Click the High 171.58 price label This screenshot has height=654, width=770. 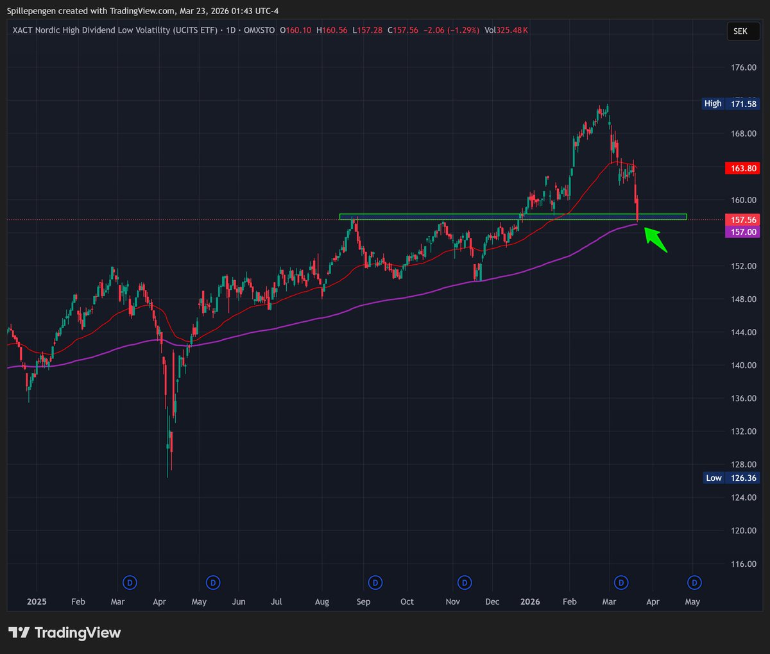tap(731, 103)
